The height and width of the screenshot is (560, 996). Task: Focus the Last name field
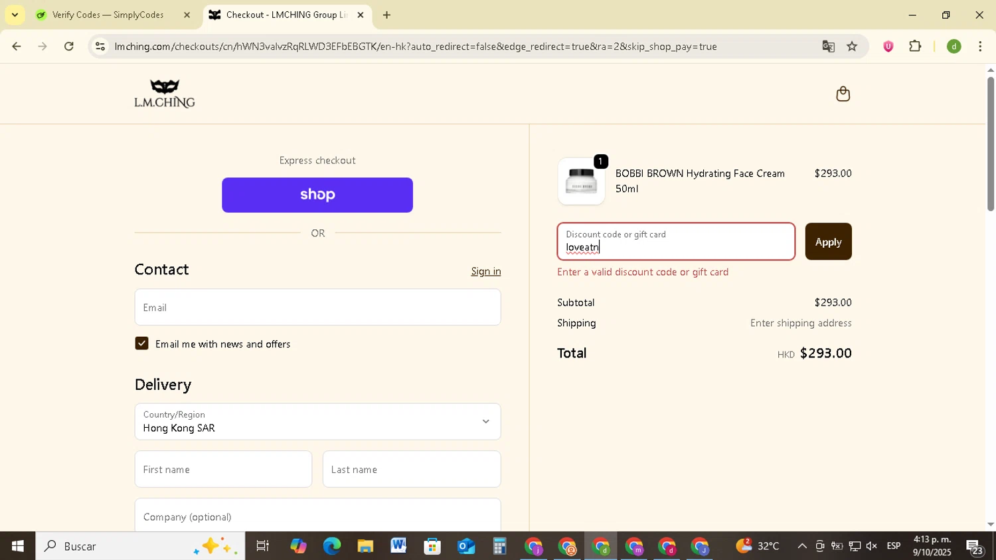click(412, 470)
